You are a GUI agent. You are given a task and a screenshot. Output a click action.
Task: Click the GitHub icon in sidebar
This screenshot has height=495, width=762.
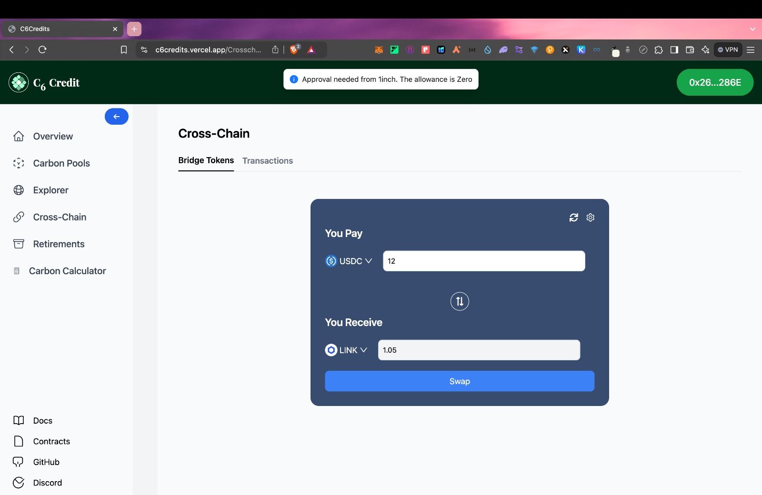coord(18,462)
